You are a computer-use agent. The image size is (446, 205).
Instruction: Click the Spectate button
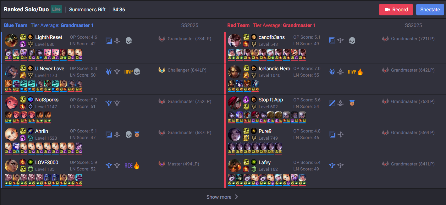[430, 9]
